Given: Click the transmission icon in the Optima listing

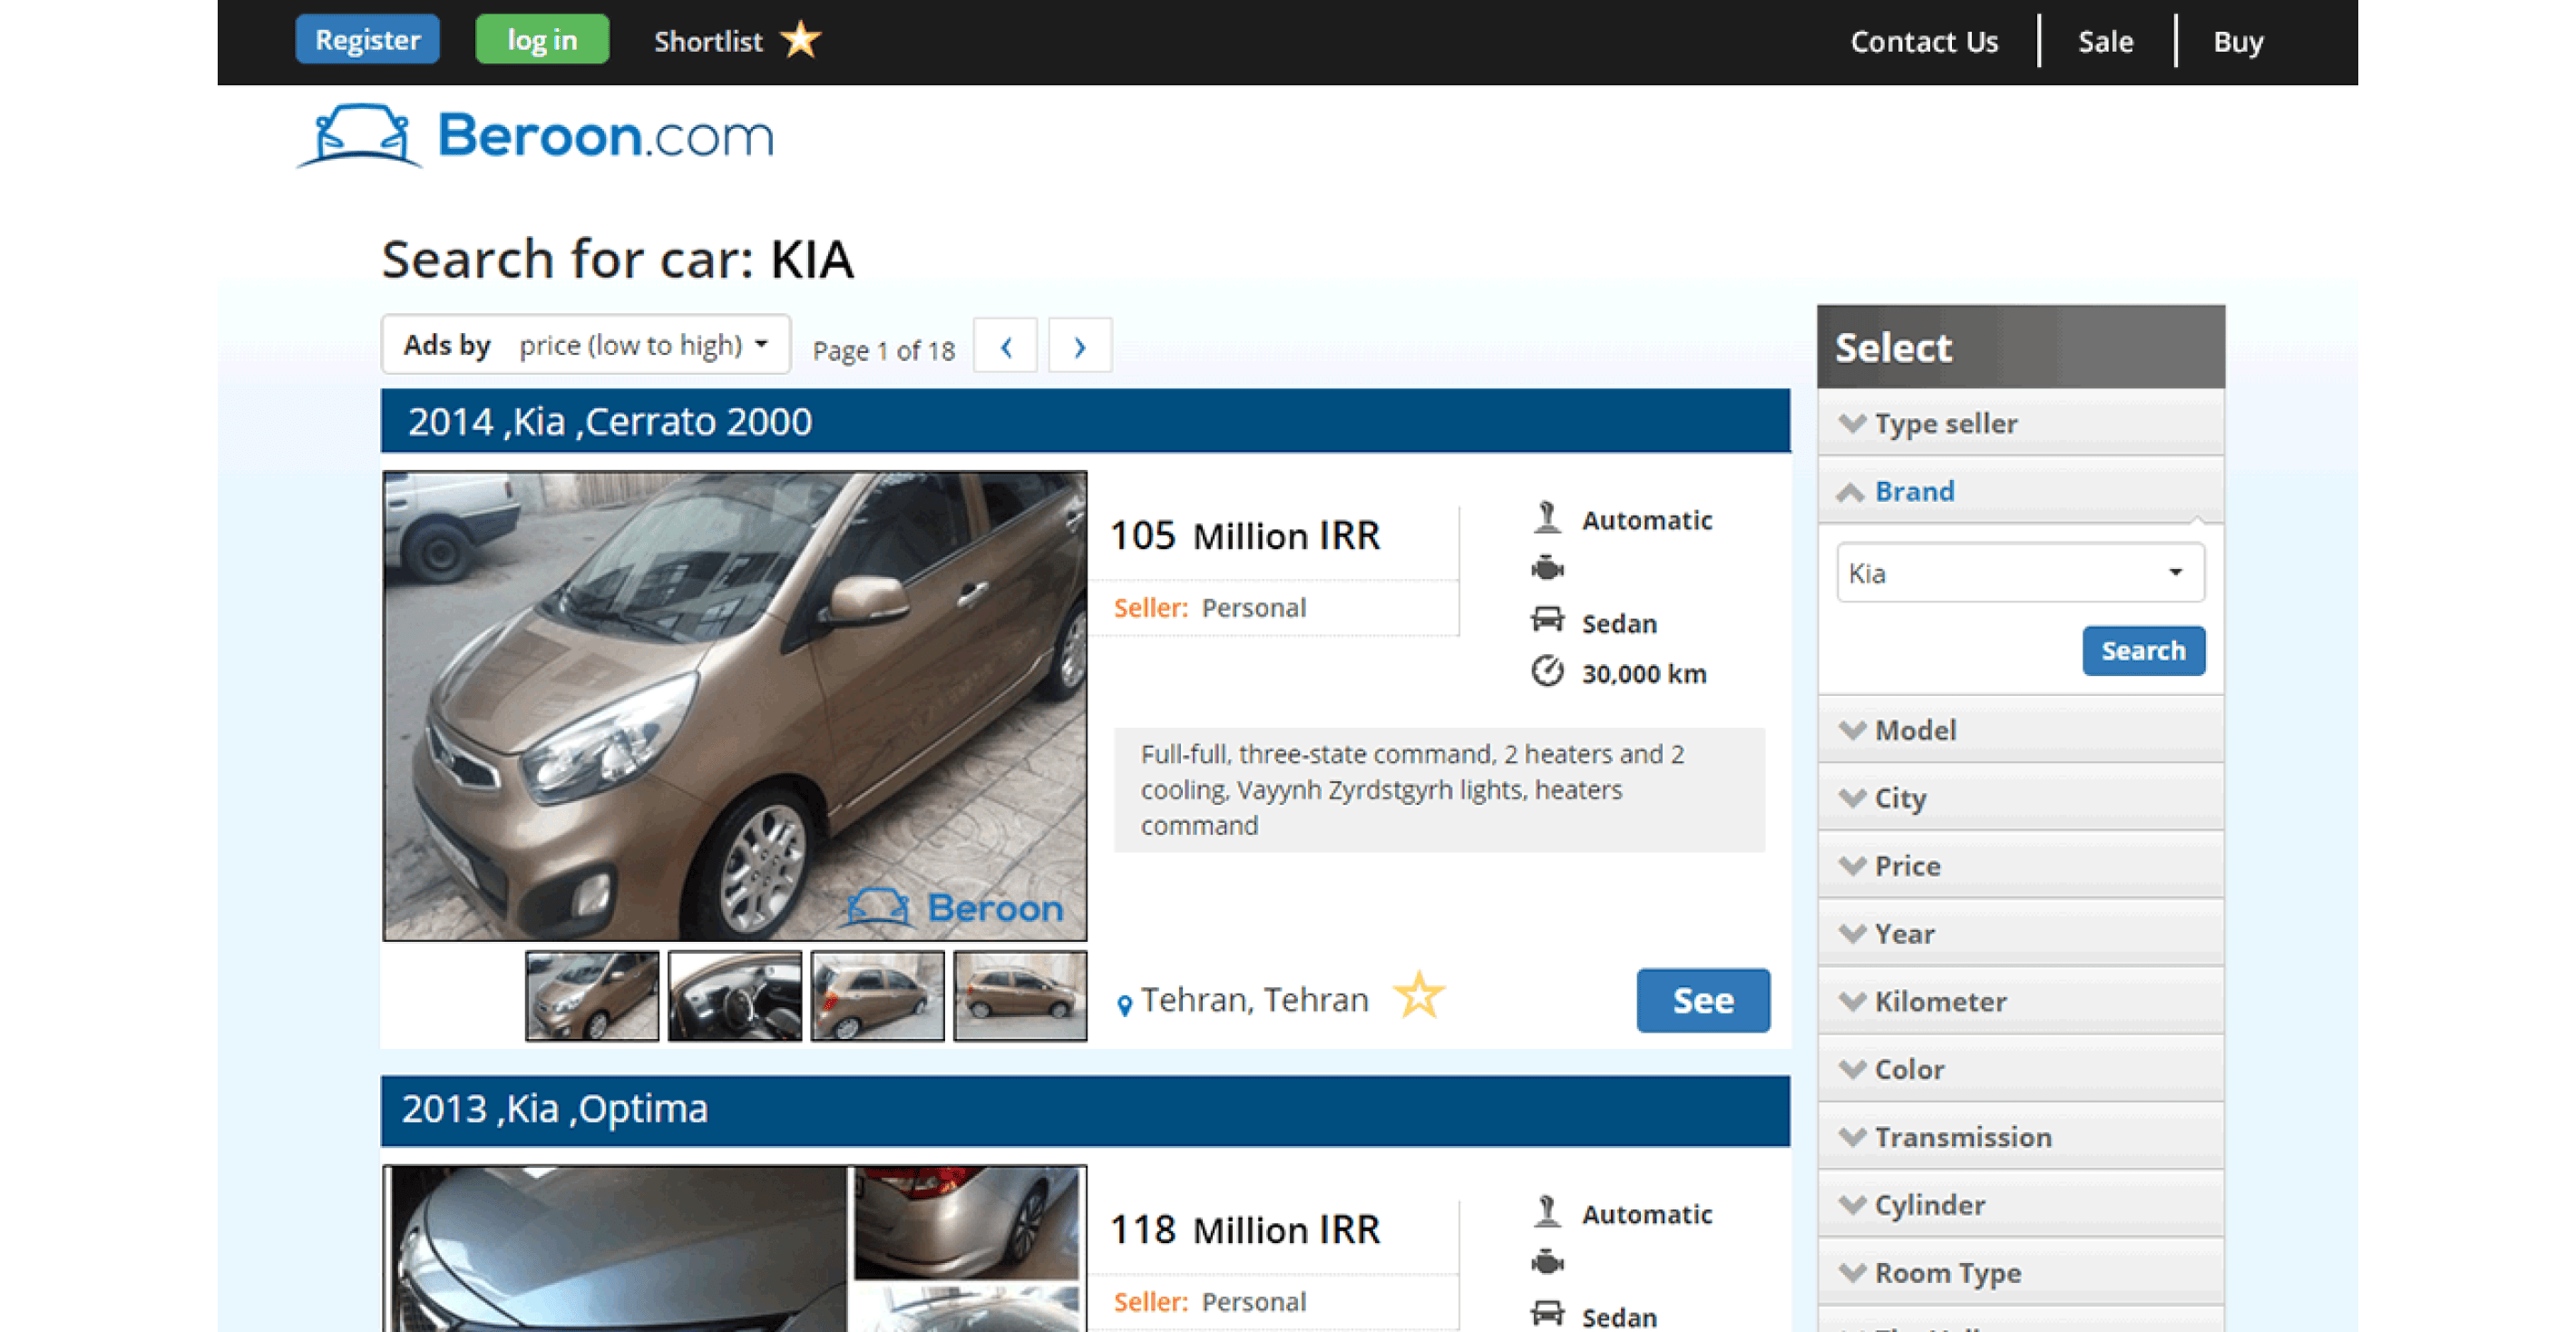Looking at the screenshot, I should click(1546, 1211).
